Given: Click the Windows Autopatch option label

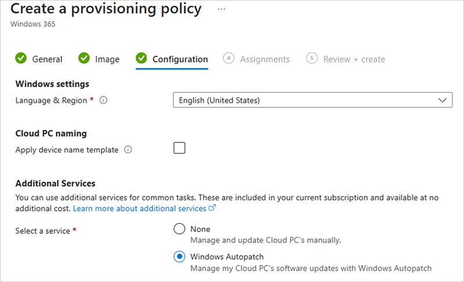Looking at the screenshot, I should point(227,256).
